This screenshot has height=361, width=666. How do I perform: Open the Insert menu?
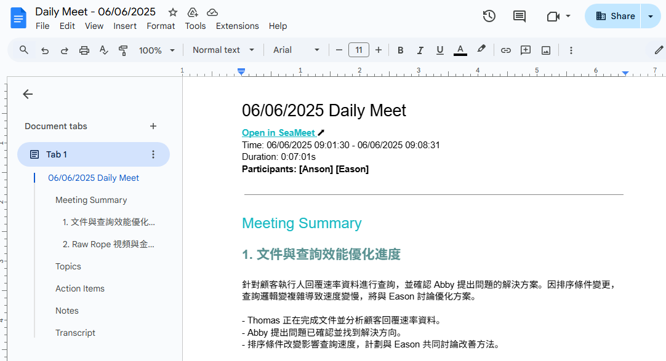pos(125,26)
